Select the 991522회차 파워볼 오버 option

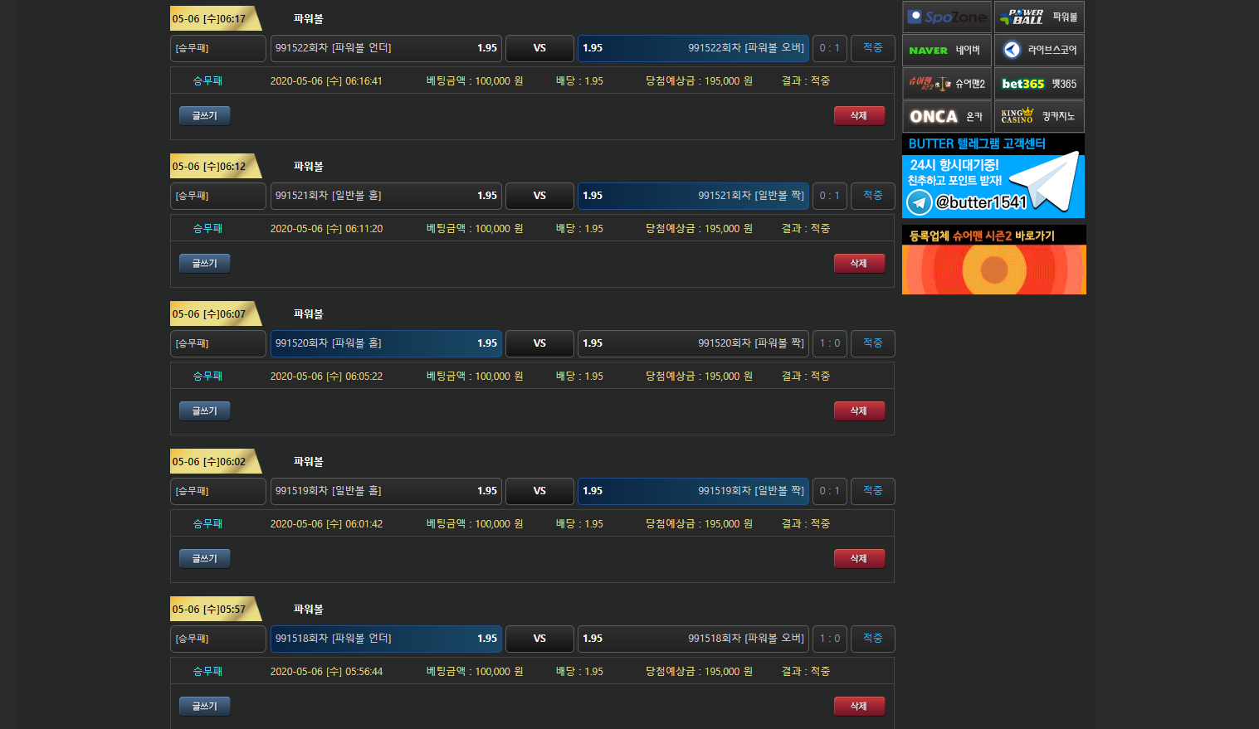tap(692, 48)
